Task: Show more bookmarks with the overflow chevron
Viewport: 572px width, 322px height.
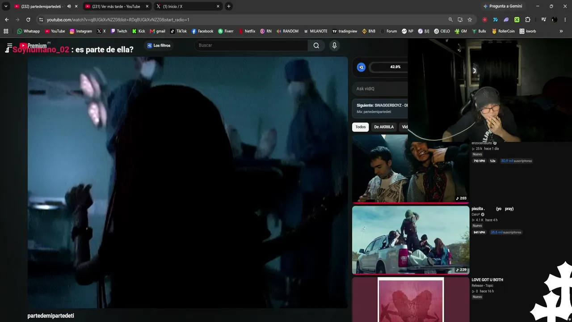Action: pos(561,31)
